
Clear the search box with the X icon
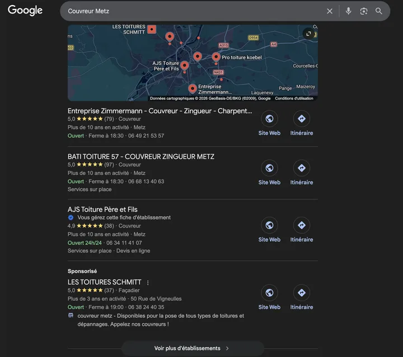click(330, 11)
